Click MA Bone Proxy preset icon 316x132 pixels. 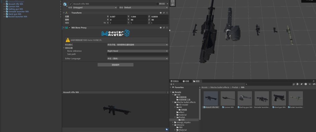click(x=164, y=28)
